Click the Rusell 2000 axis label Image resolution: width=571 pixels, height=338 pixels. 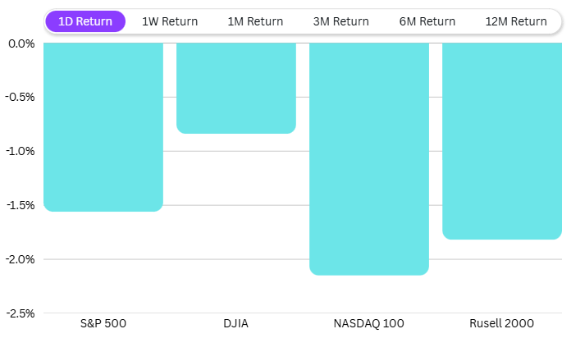(502, 323)
